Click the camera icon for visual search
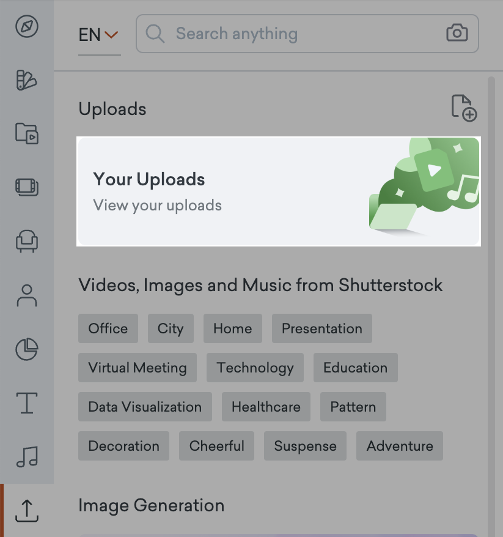 click(x=457, y=34)
